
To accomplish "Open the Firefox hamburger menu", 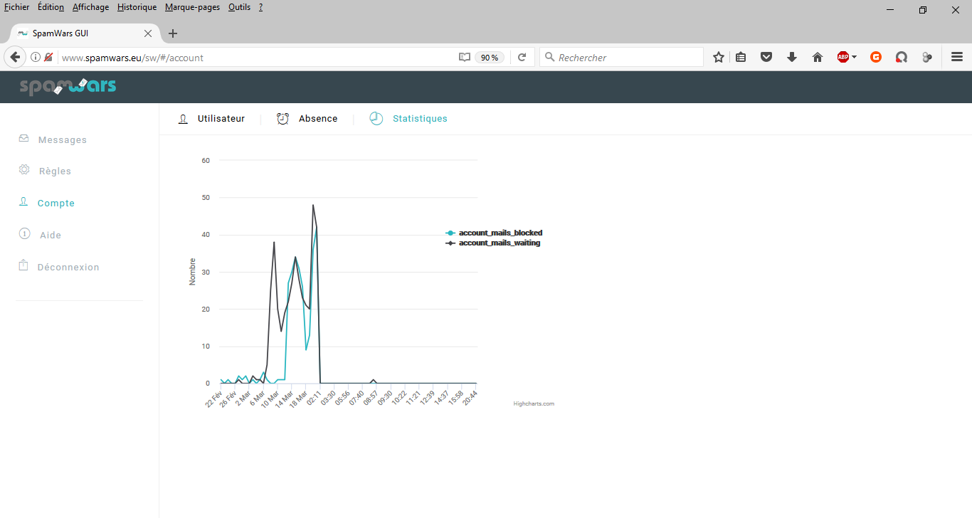I will [957, 57].
